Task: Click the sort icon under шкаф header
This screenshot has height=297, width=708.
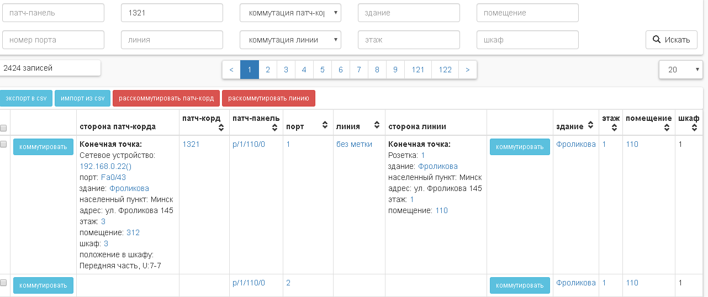Action: (695, 128)
